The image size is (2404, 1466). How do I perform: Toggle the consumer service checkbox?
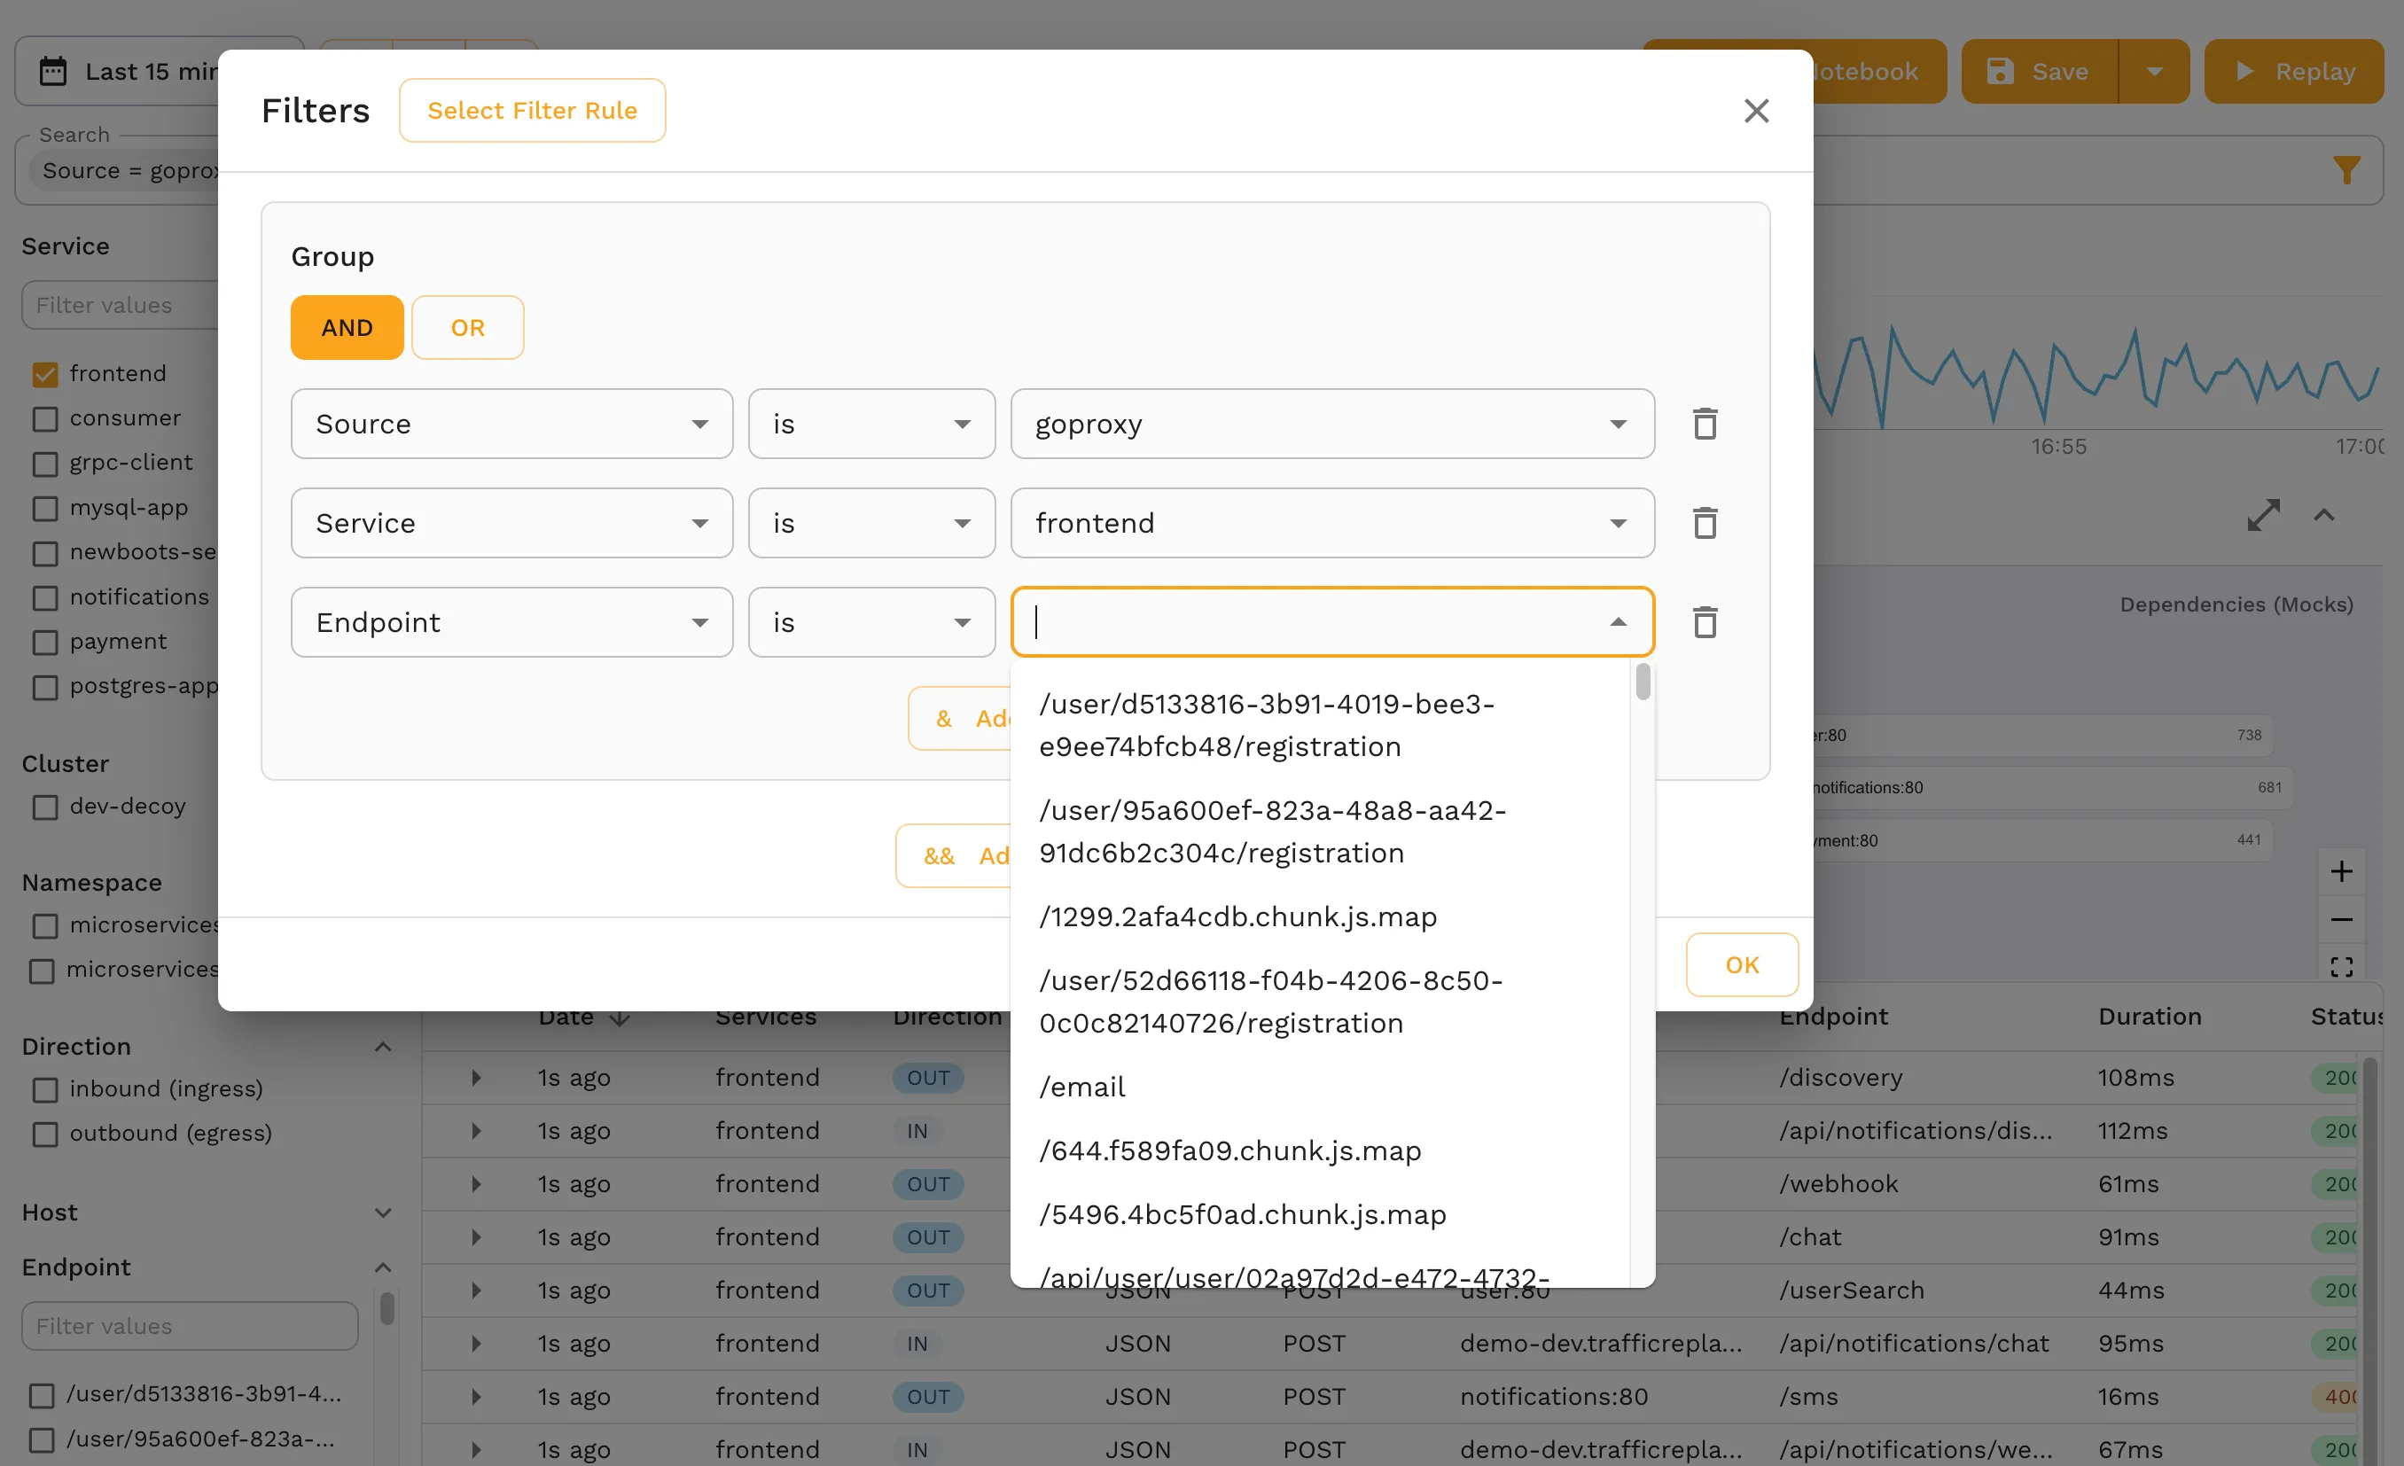point(45,419)
